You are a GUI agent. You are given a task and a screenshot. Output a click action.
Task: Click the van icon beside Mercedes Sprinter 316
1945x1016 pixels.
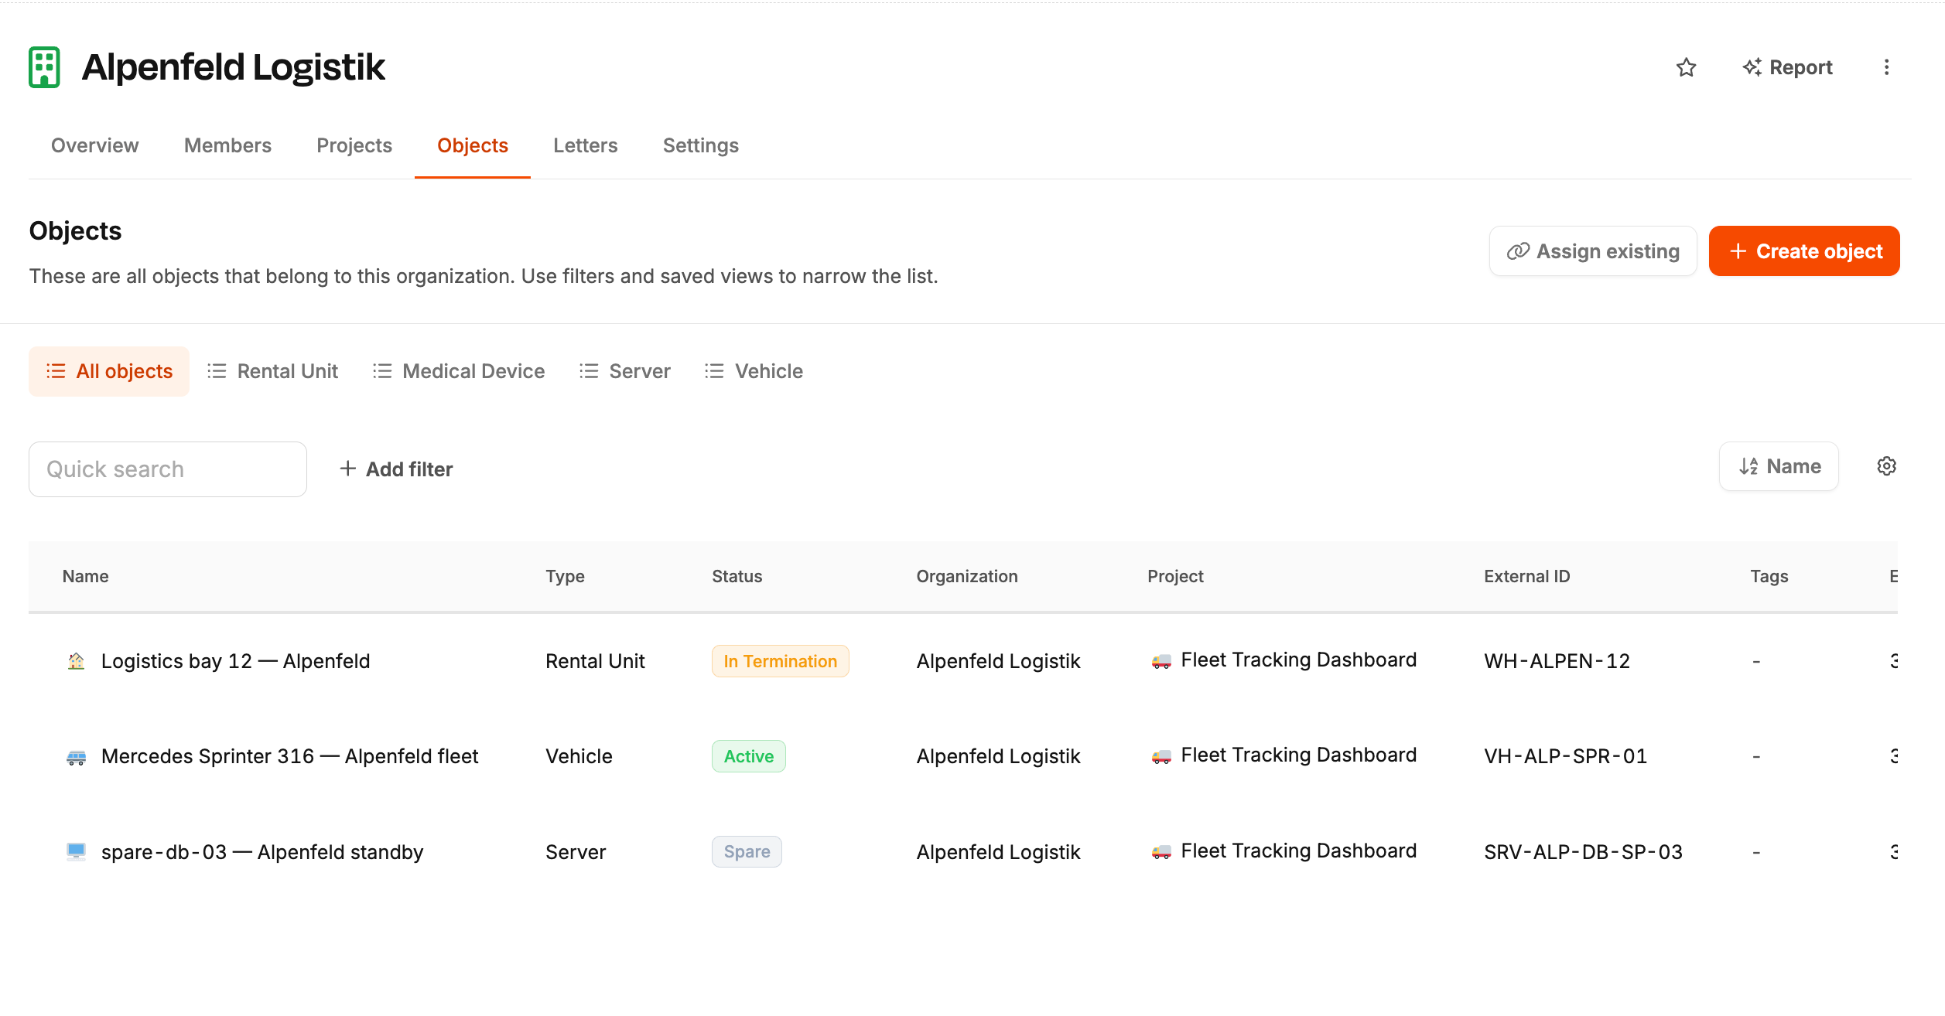click(x=76, y=757)
